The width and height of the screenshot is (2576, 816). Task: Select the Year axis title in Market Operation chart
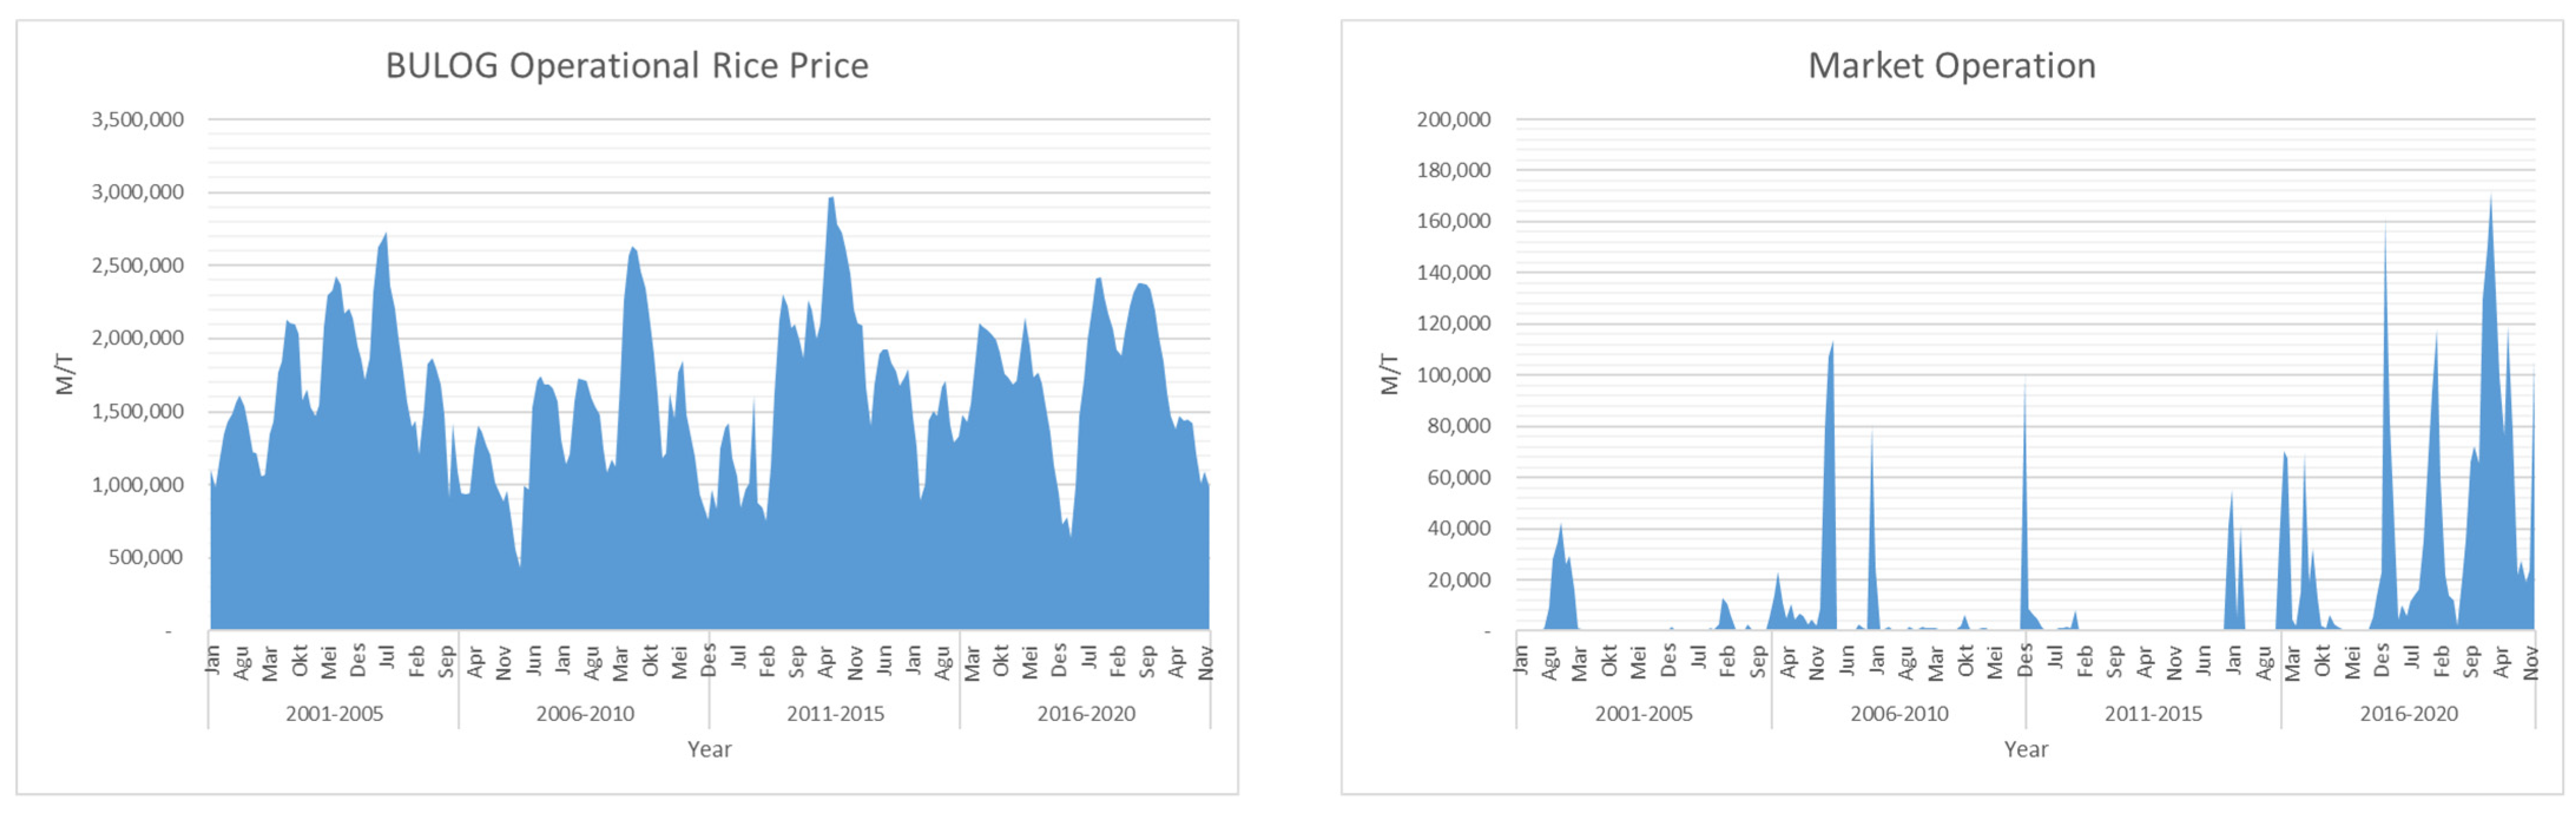(x=2026, y=749)
